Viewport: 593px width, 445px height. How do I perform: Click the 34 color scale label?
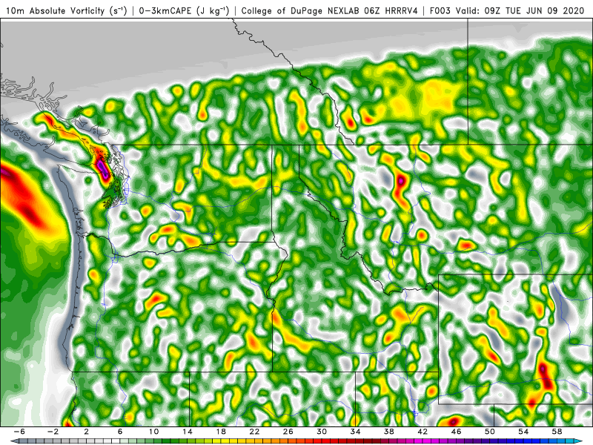355,432
